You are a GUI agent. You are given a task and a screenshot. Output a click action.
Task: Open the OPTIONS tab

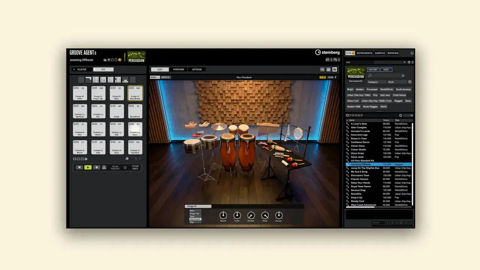(197, 69)
